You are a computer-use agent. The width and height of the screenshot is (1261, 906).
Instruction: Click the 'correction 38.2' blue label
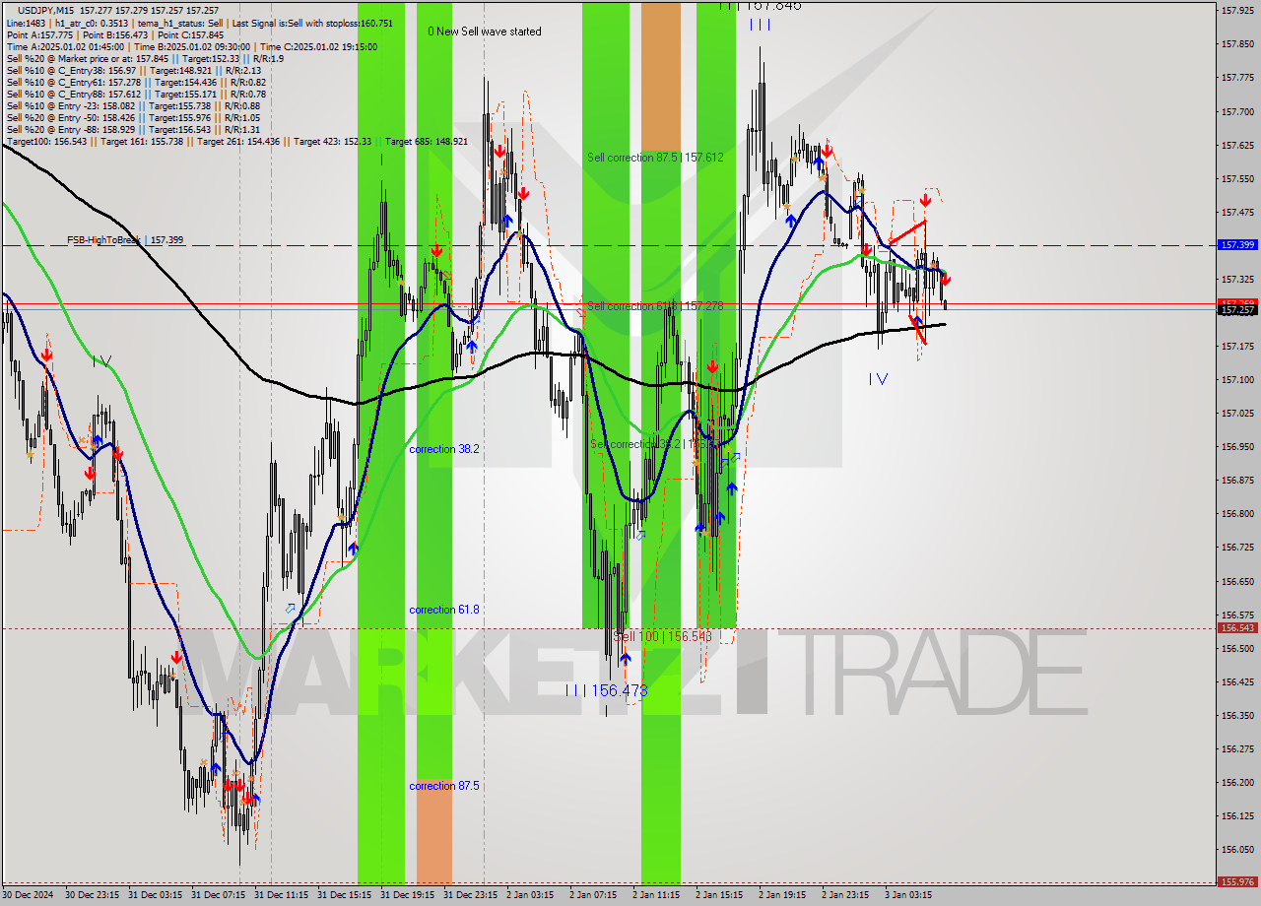[x=444, y=449]
